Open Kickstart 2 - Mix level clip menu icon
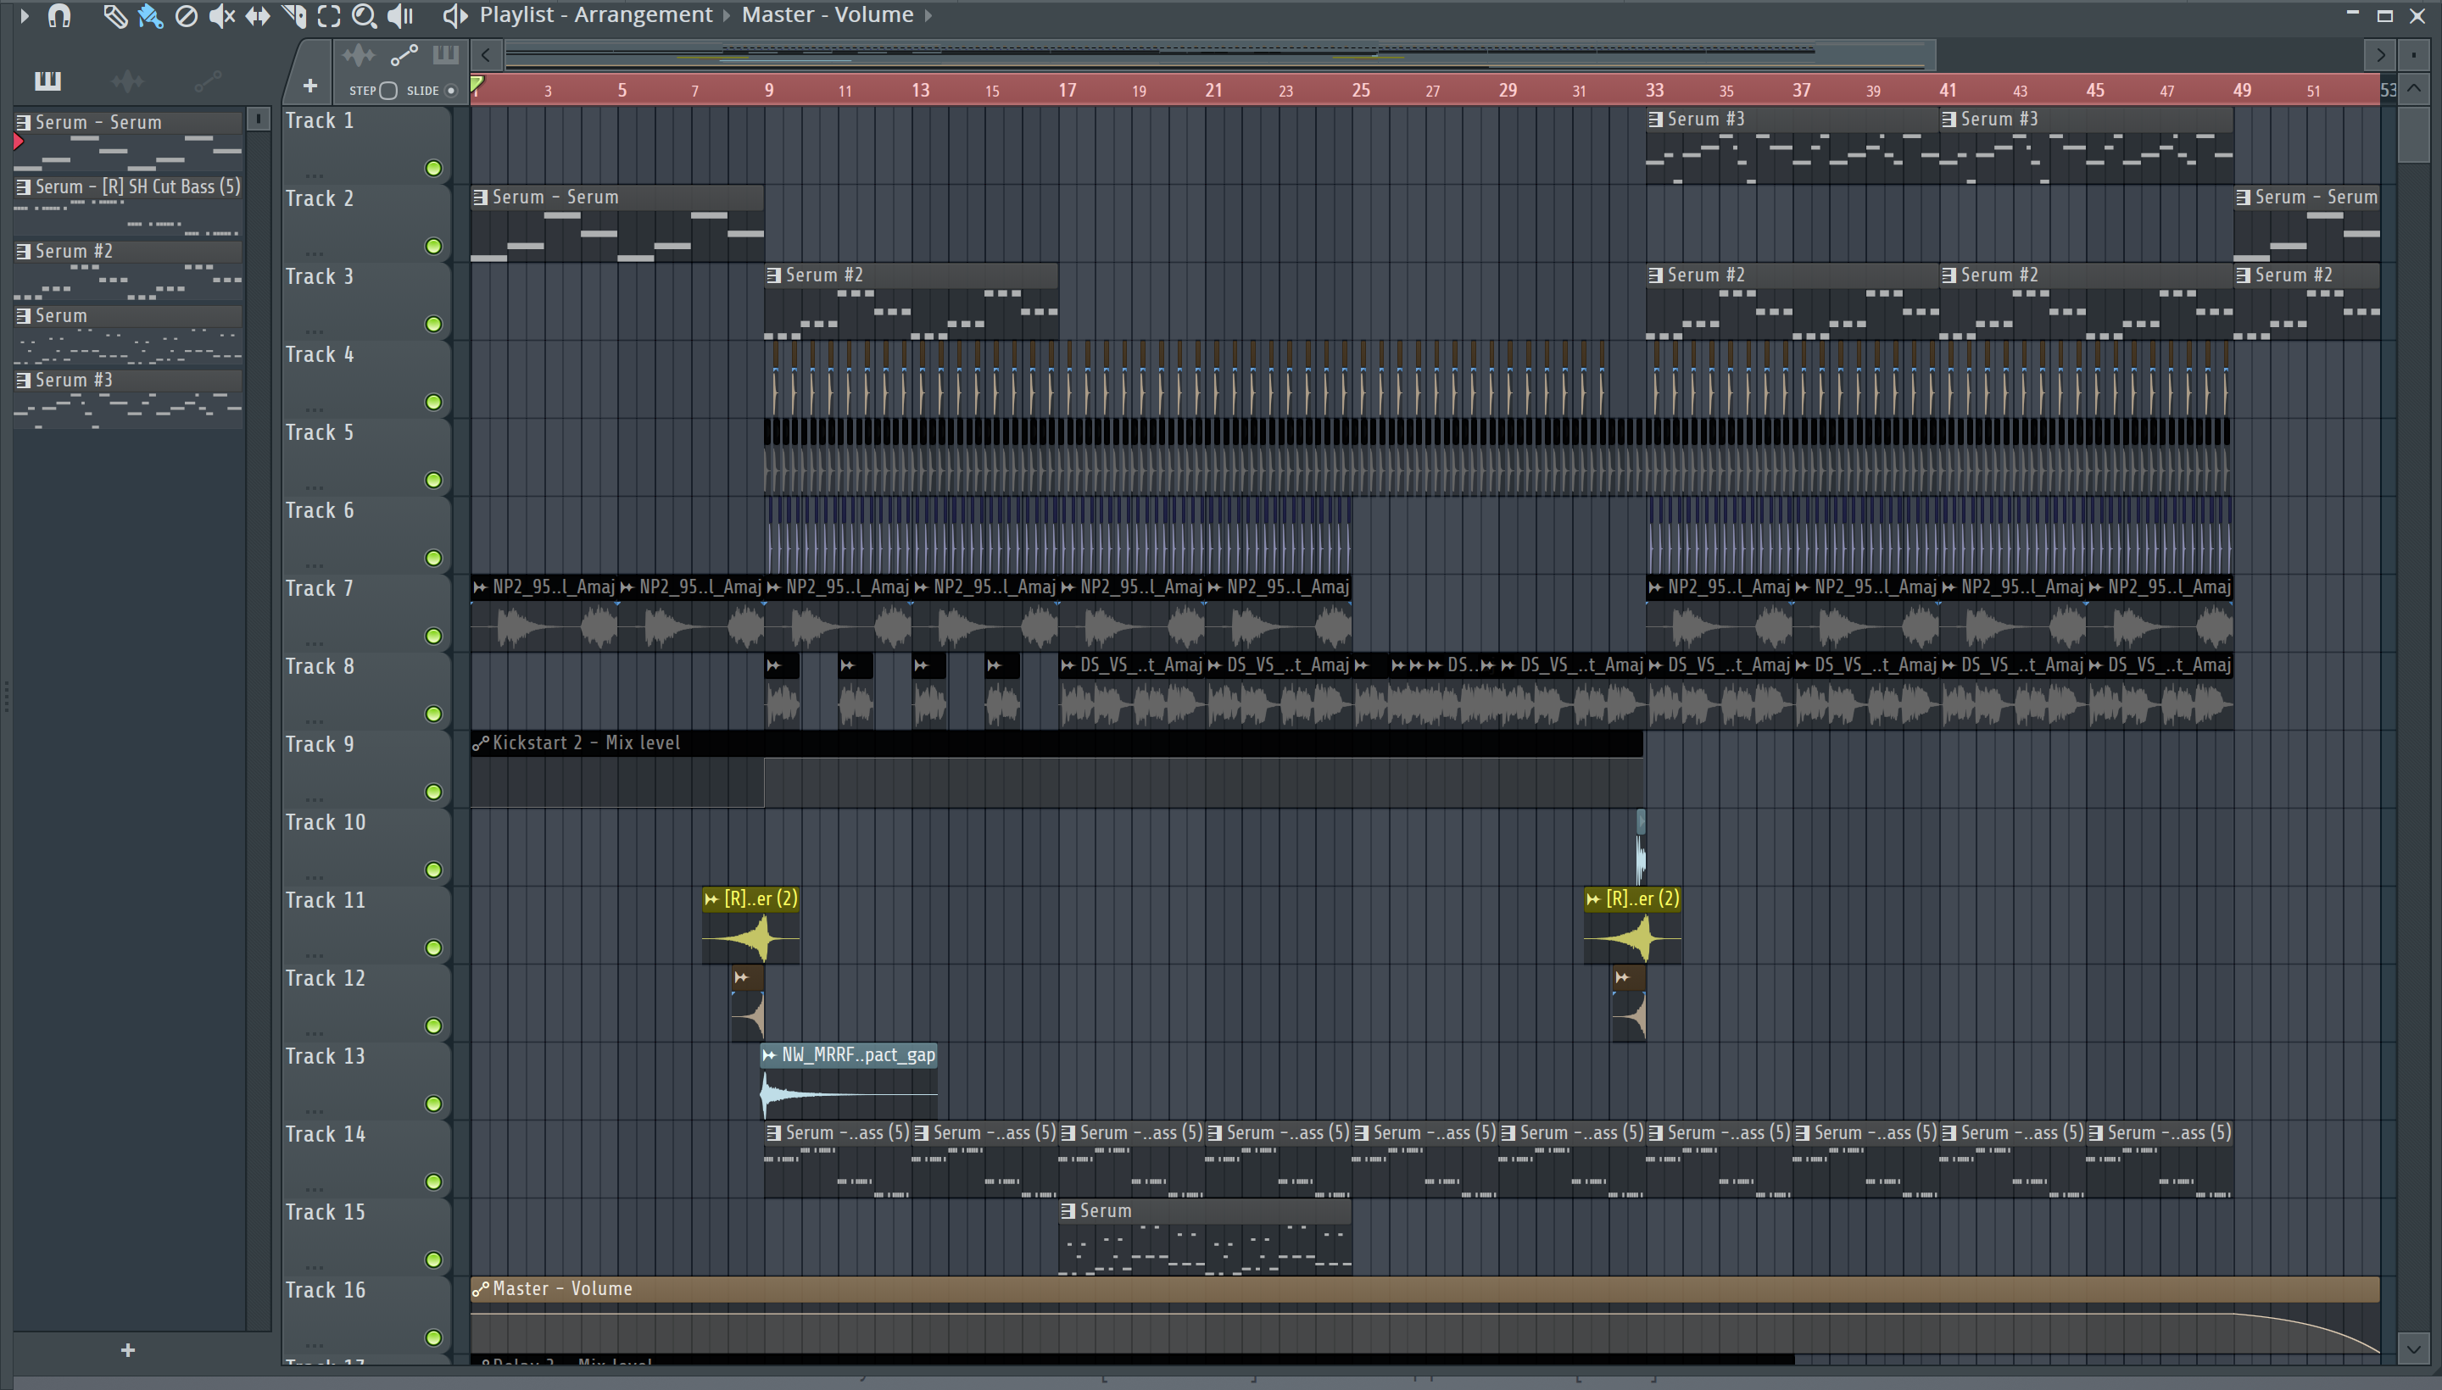2442x1390 pixels. pos(481,743)
